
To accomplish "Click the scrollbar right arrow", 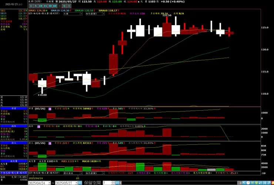I will [241, 183].
